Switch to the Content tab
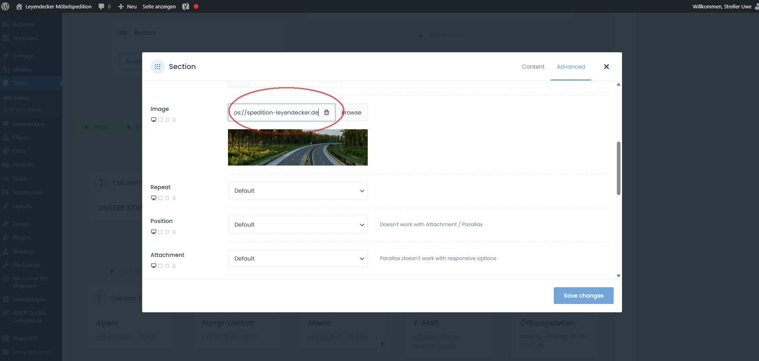This screenshot has width=759, height=361. tap(533, 67)
